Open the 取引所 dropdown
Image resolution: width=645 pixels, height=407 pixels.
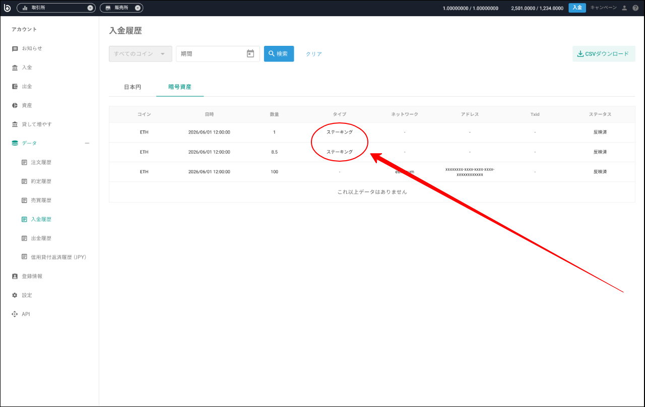coord(56,8)
